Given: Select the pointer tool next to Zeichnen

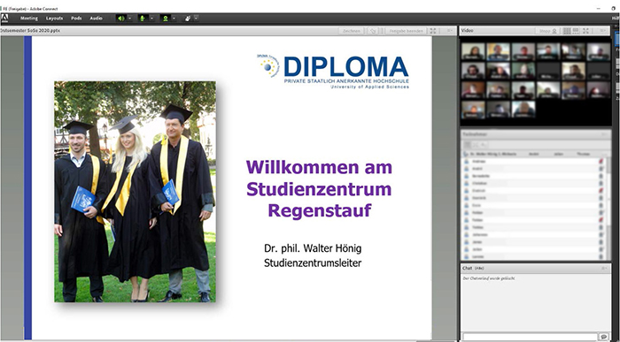Looking at the screenshot, I should (x=373, y=31).
